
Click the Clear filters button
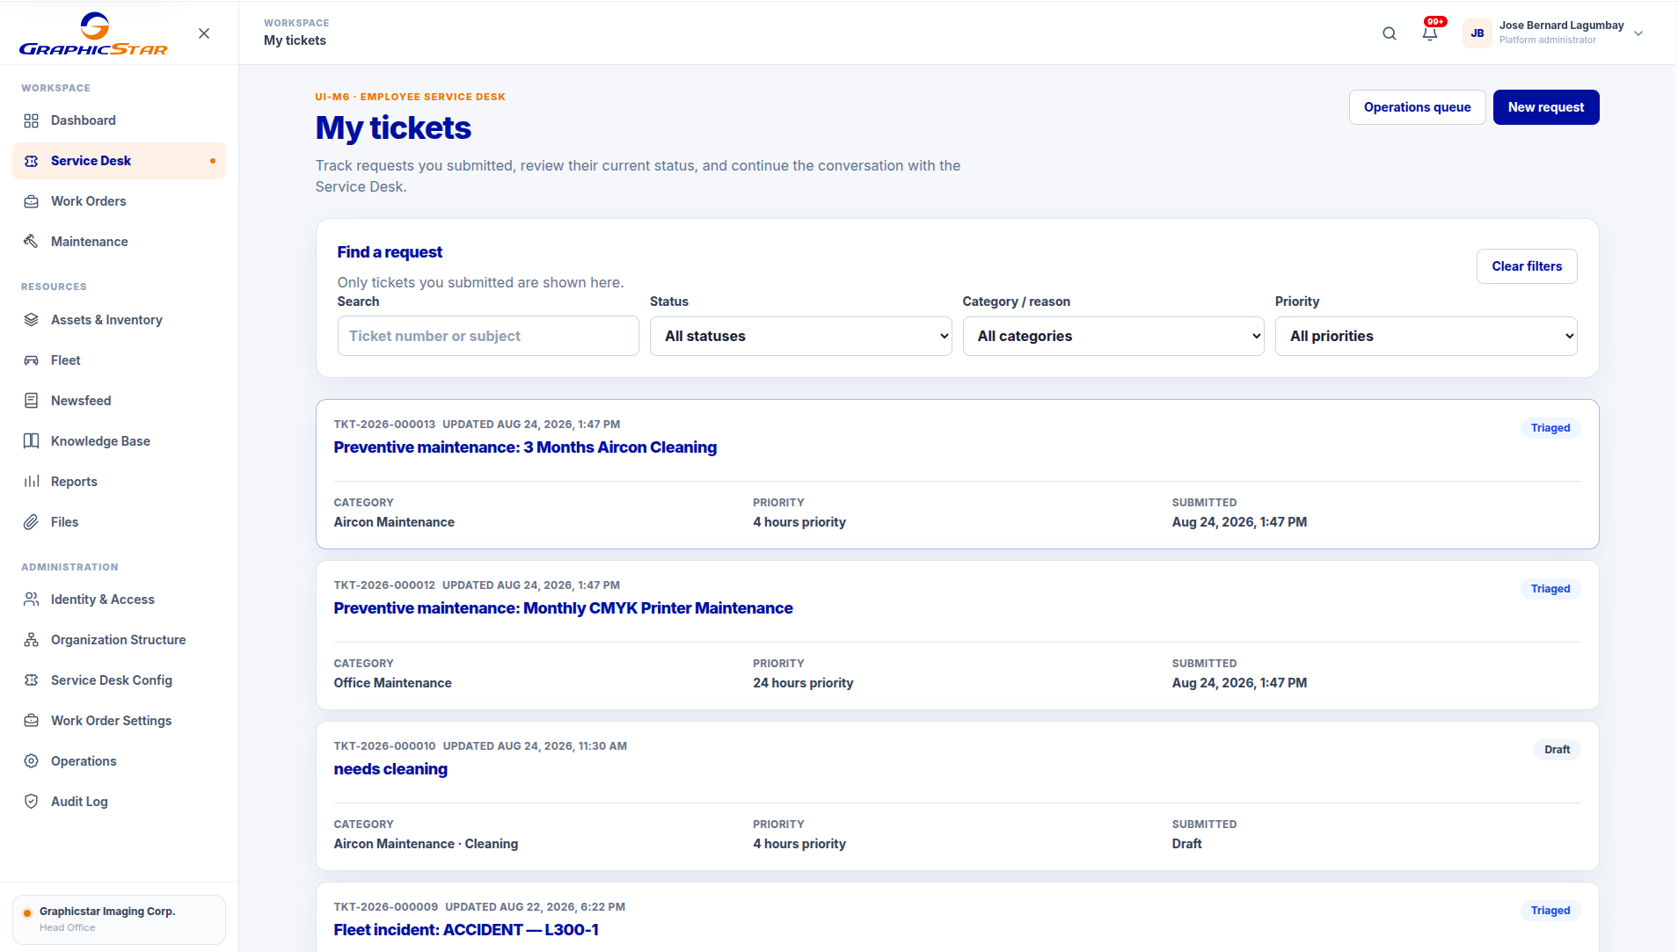point(1527,266)
